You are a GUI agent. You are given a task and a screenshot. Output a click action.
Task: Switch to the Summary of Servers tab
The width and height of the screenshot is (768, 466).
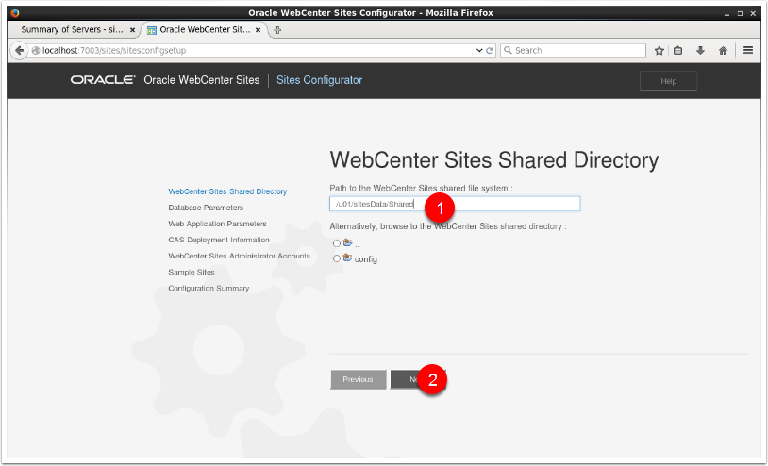coord(71,30)
